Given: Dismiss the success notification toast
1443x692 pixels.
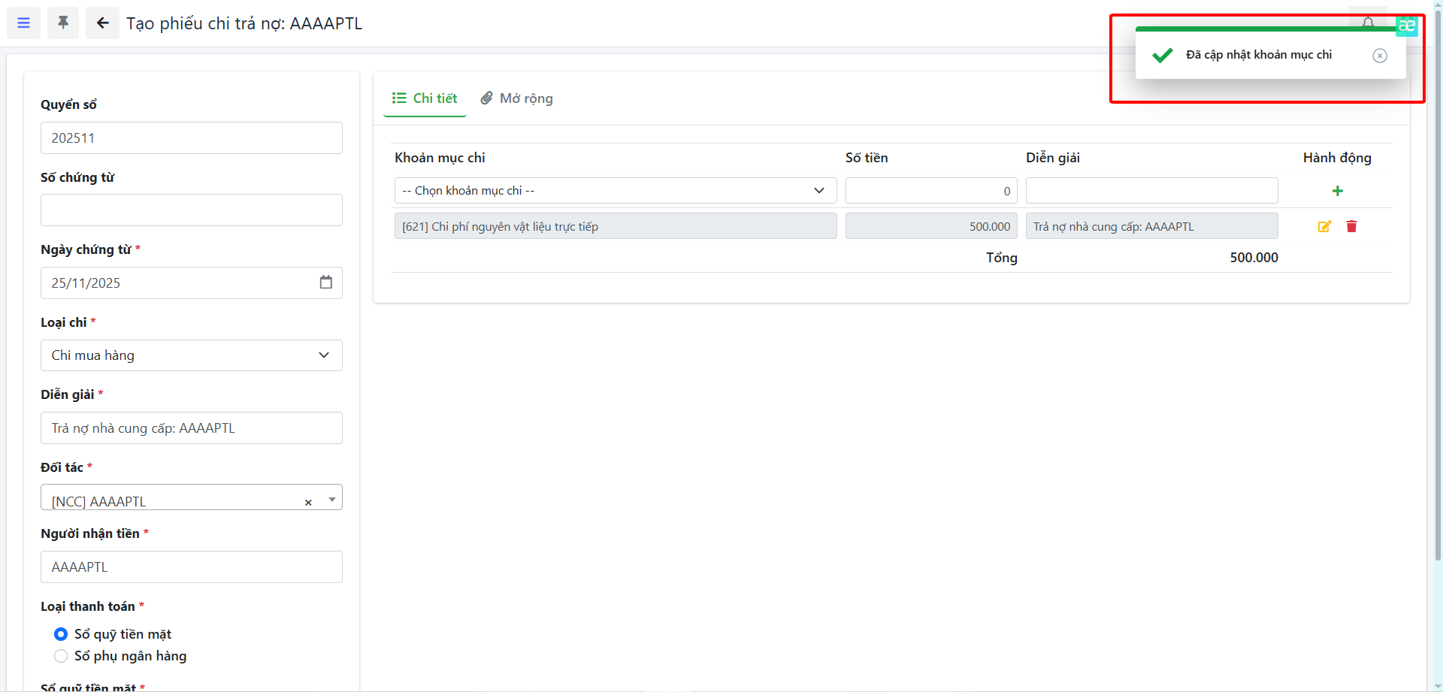Looking at the screenshot, I should (1379, 56).
